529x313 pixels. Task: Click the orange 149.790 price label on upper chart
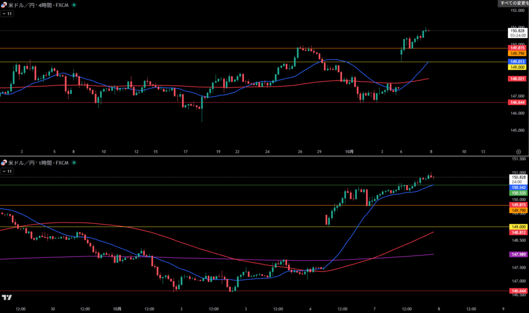tap(517, 53)
